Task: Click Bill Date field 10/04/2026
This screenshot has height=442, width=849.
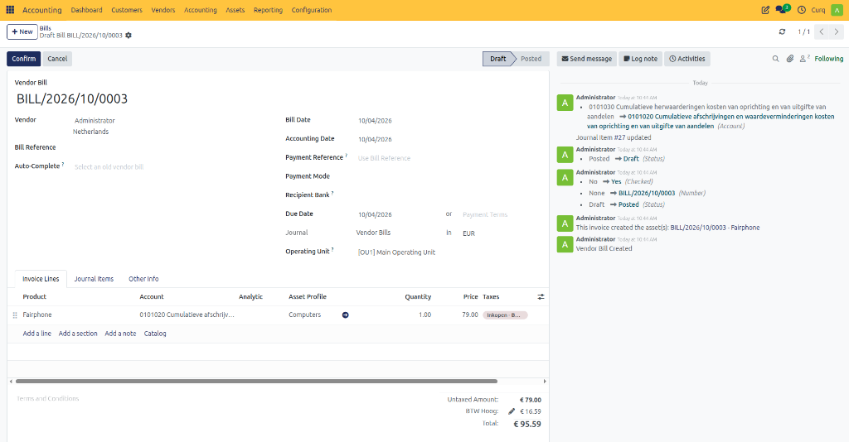Action: coord(449,121)
